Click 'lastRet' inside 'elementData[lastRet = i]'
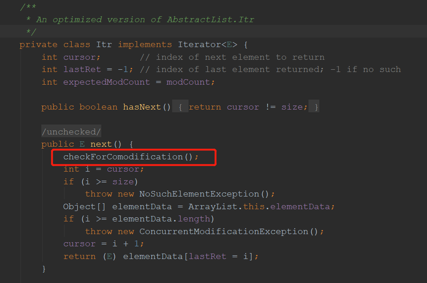This screenshot has width=427, height=283. pyautogui.click(x=207, y=256)
